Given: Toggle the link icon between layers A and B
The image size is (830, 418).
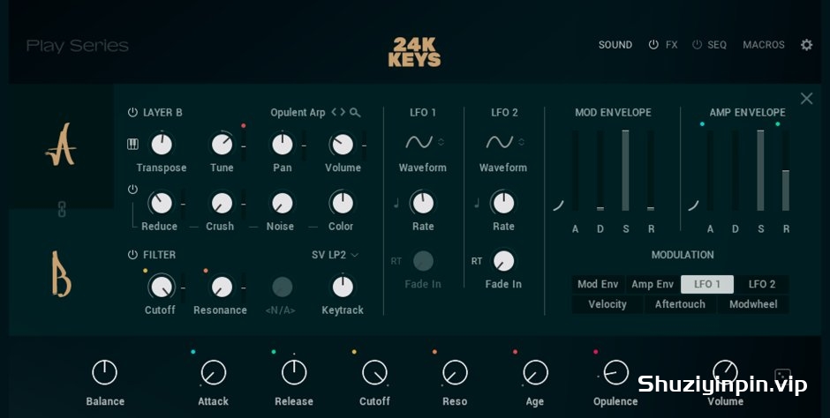Looking at the screenshot, I should [x=62, y=209].
